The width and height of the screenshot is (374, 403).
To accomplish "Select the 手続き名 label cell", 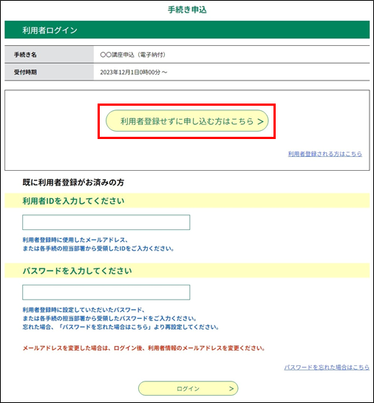I will (x=49, y=55).
